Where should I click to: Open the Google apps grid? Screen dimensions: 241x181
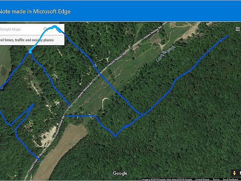tap(238, 29)
